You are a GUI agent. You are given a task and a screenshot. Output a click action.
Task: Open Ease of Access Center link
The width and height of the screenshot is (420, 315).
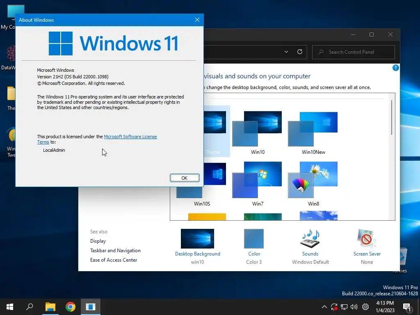point(114,260)
